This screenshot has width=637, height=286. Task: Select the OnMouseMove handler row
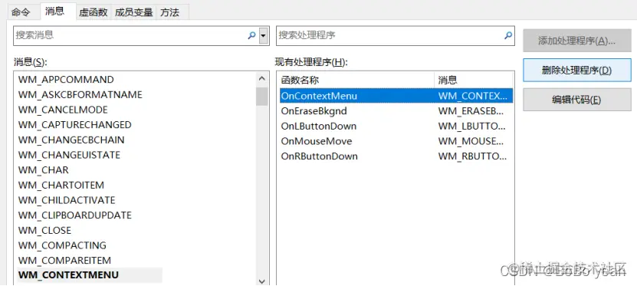point(396,141)
